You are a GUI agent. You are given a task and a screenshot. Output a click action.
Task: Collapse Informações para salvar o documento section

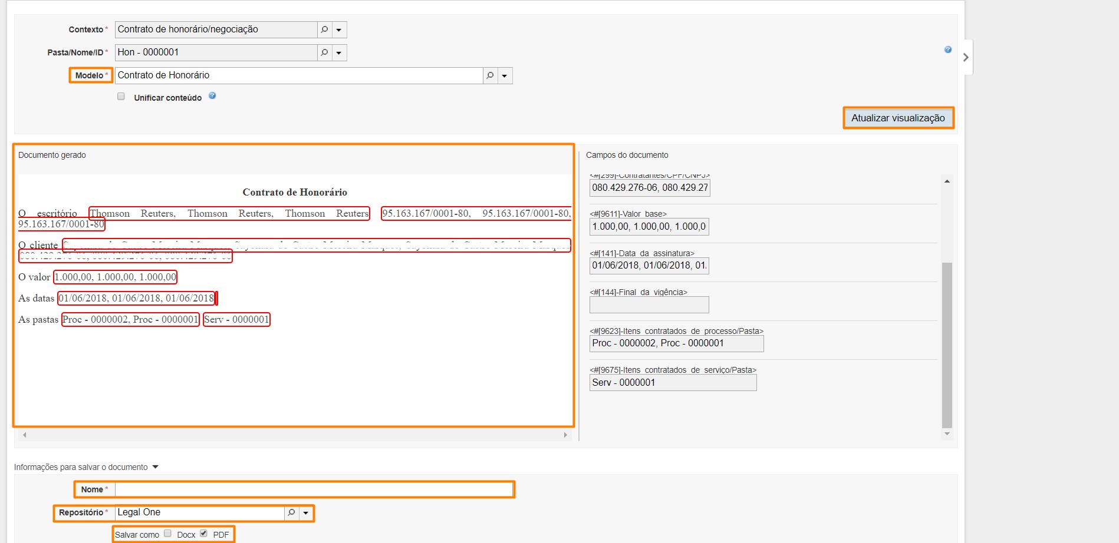pyautogui.click(x=156, y=467)
